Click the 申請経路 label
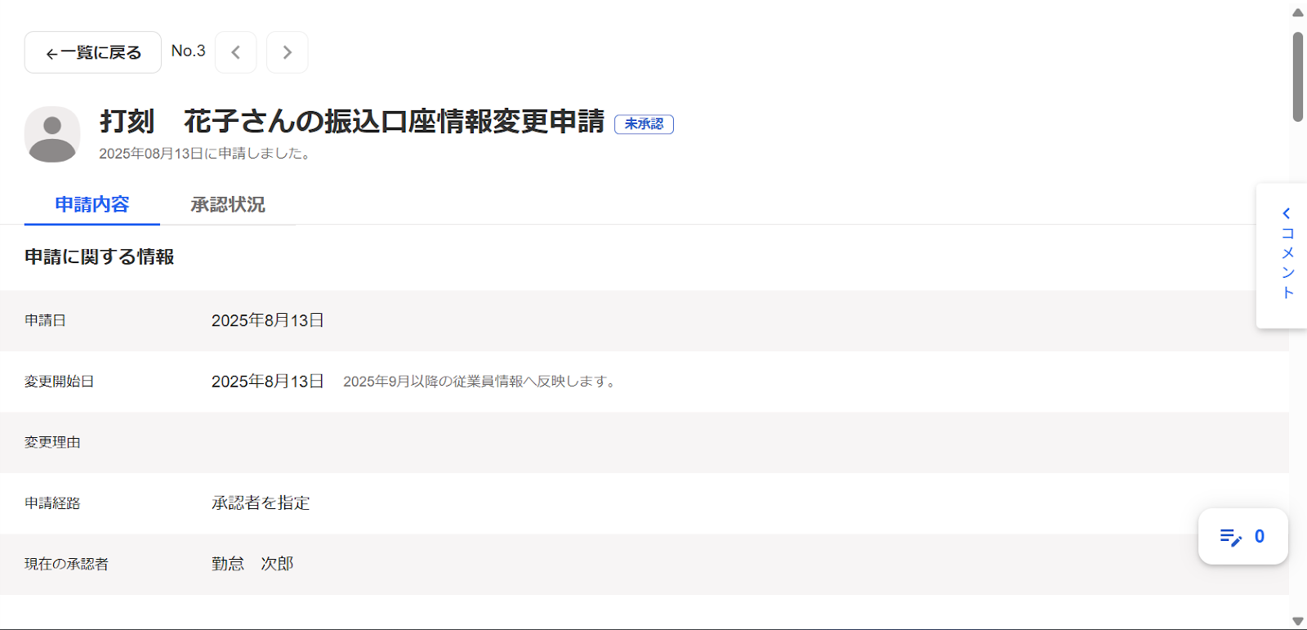This screenshot has height=630, width=1307. [x=53, y=503]
